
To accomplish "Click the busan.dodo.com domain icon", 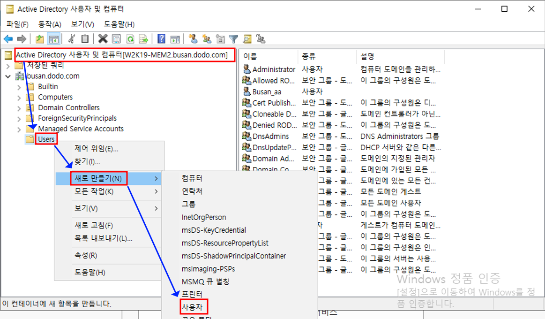I will click(x=20, y=76).
